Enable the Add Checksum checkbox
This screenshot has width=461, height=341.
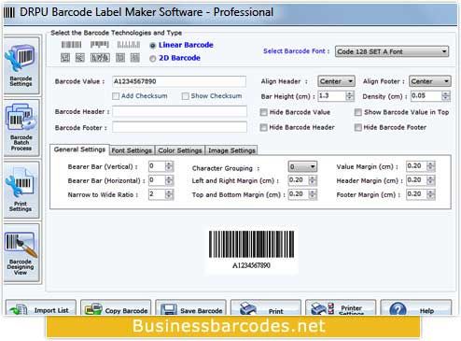pos(116,96)
